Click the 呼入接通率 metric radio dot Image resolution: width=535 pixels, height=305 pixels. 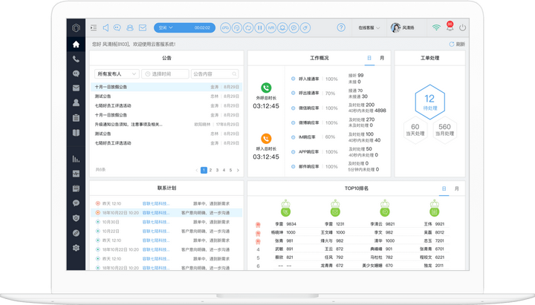tap(293, 79)
